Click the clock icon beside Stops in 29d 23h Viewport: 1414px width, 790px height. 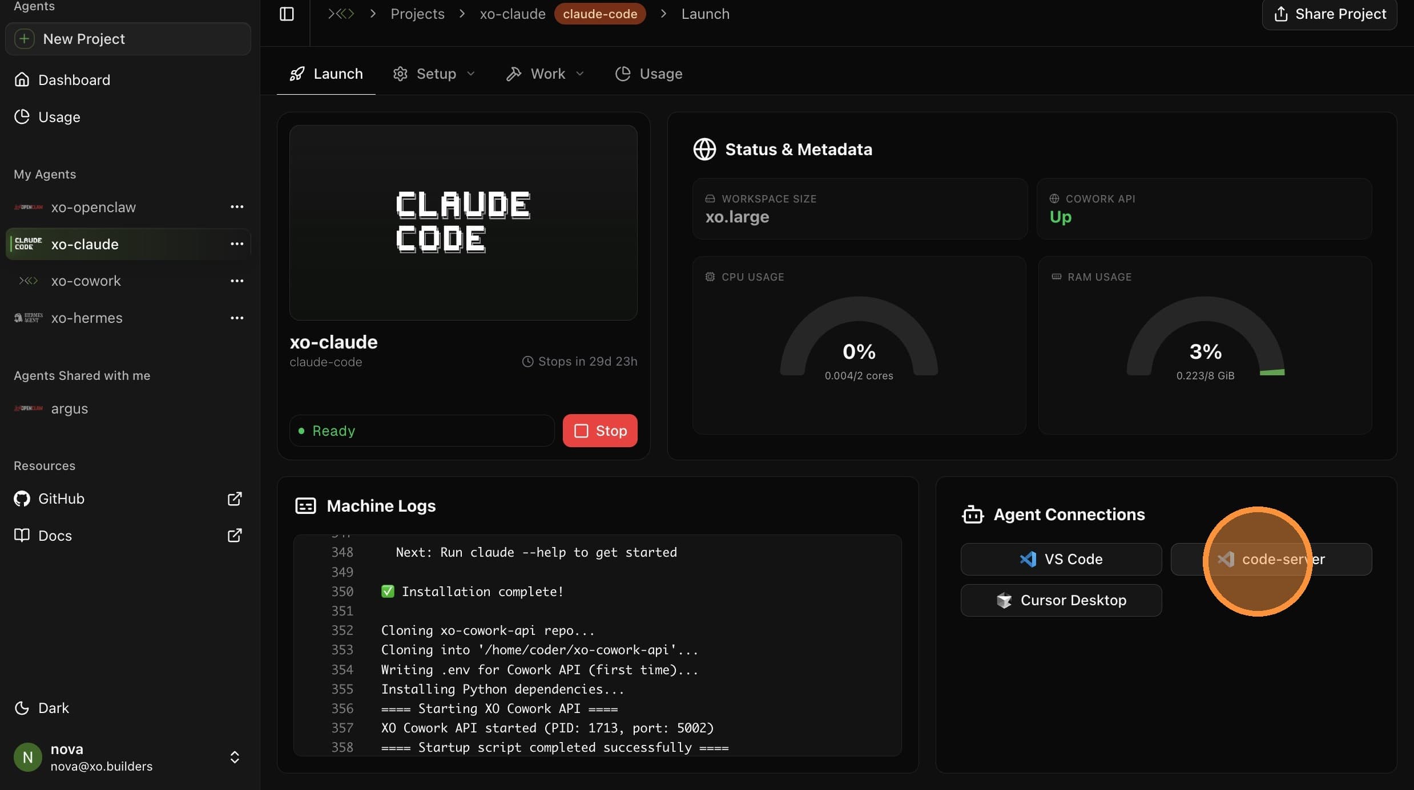[528, 362]
